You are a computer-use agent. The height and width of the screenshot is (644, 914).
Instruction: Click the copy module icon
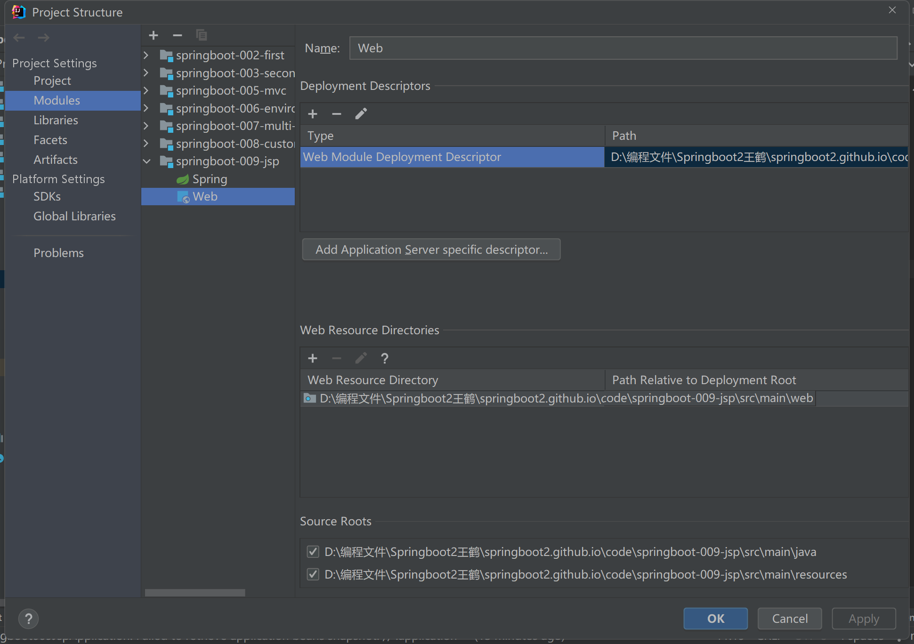tap(202, 35)
